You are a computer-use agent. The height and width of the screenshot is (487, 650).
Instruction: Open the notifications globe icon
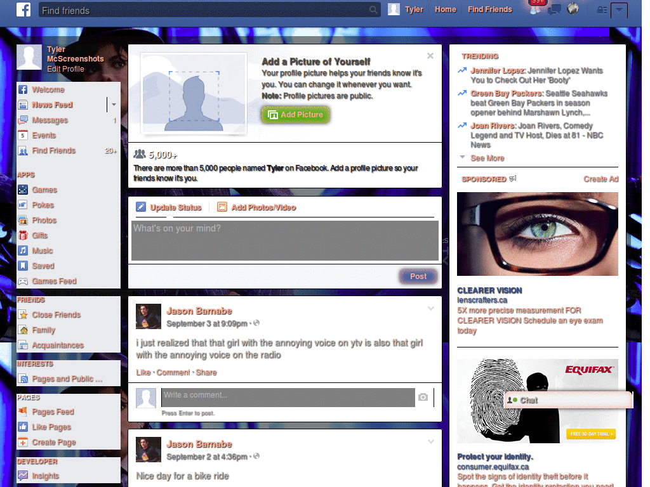(573, 9)
